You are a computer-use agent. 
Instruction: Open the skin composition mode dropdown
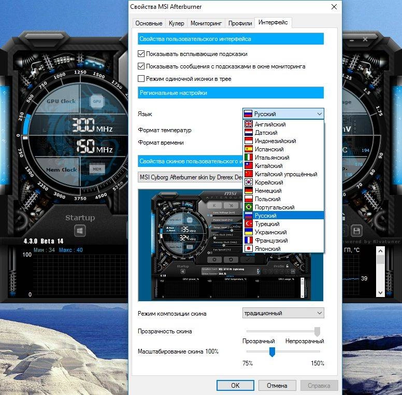pos(283,313)
